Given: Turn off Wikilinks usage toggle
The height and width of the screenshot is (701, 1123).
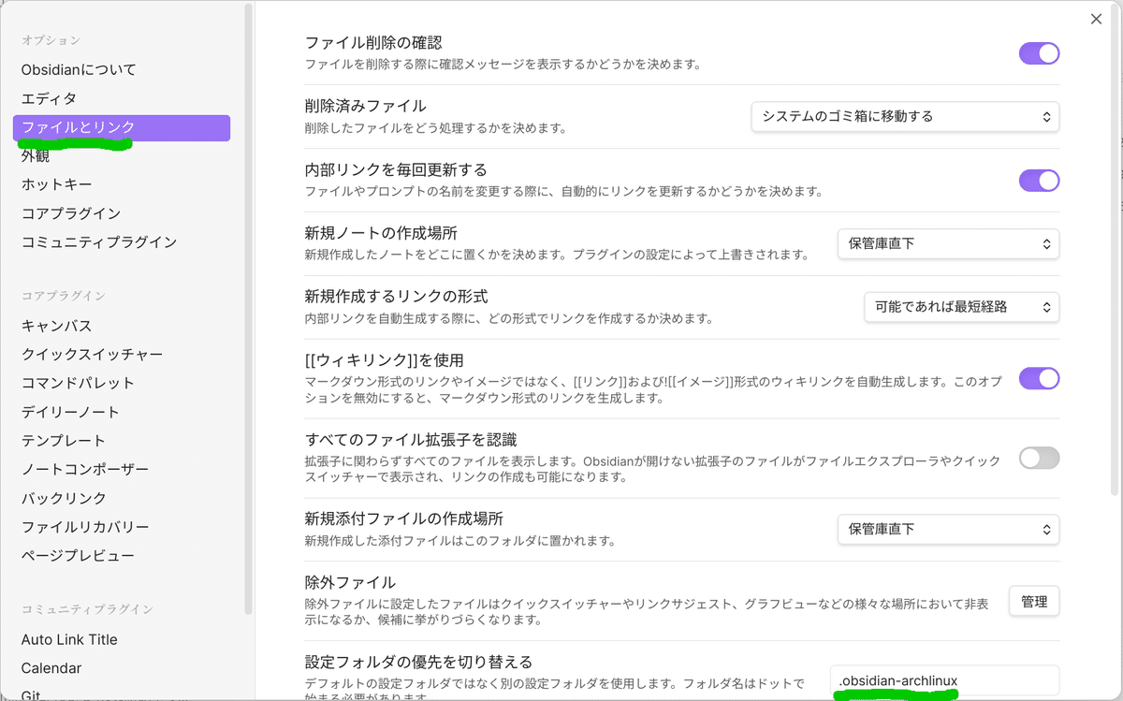Looking at the screenshot, I should tap(1039, 378).
